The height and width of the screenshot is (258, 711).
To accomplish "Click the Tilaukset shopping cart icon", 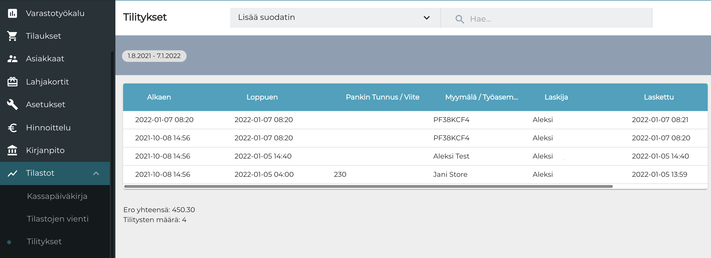I will (12, 36).
